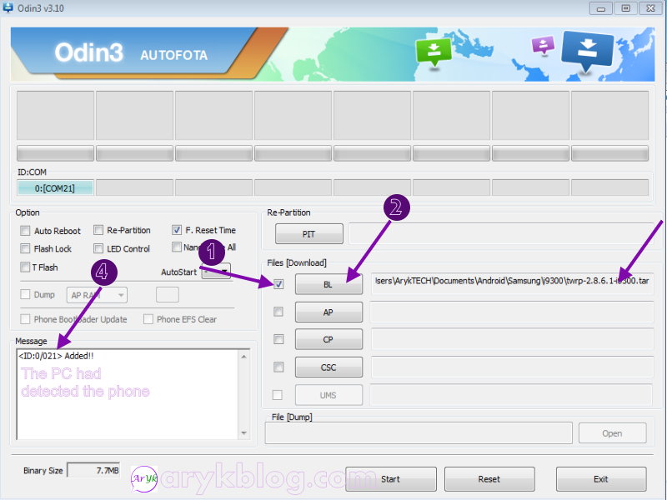
Task: Tick the CSC file checkbox
Action: coord(278,367)
